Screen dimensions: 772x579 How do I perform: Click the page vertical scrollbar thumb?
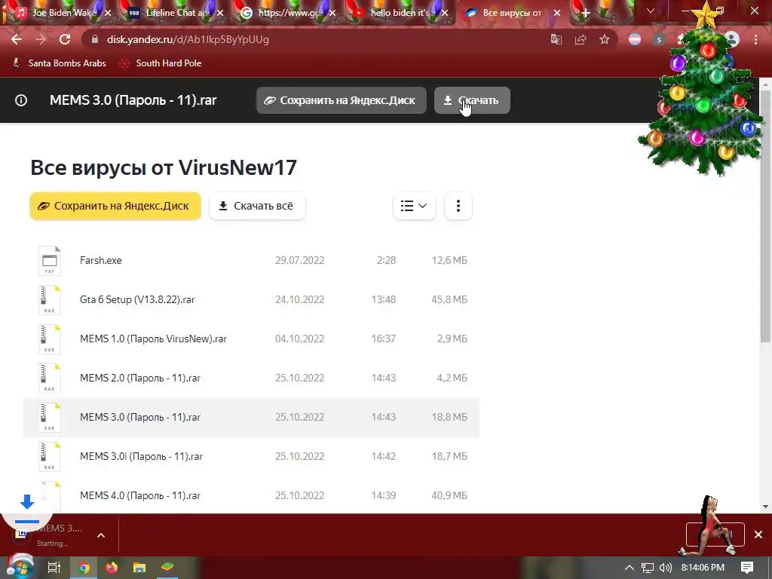[x=765, y=215]
